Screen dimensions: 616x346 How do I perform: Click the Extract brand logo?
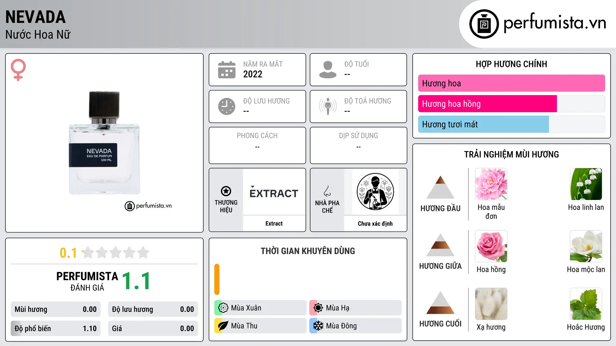coord(274,192)
